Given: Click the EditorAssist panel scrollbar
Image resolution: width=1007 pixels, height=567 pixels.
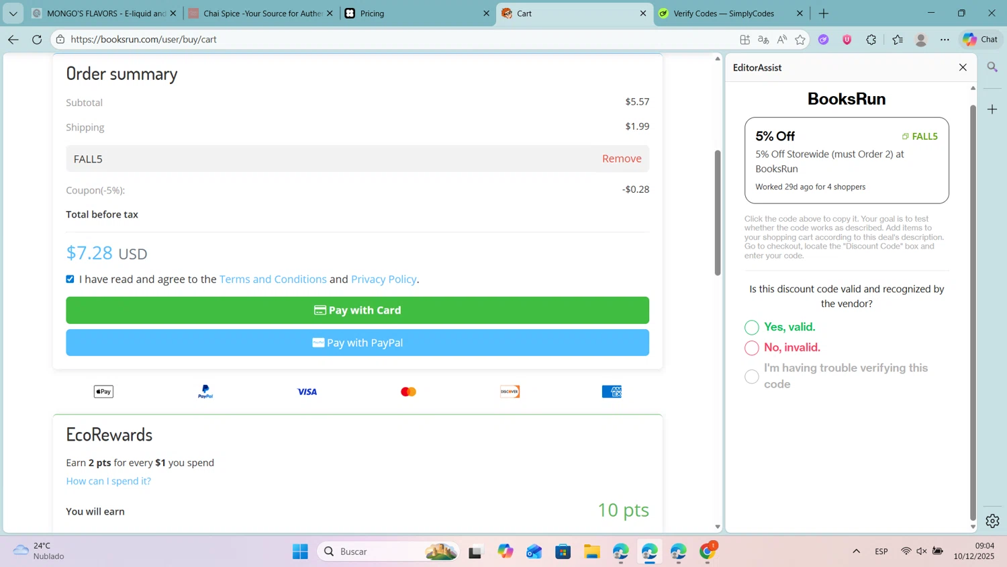Looking at the screenshot, I should pyautogui.click(x=973, y=312).
